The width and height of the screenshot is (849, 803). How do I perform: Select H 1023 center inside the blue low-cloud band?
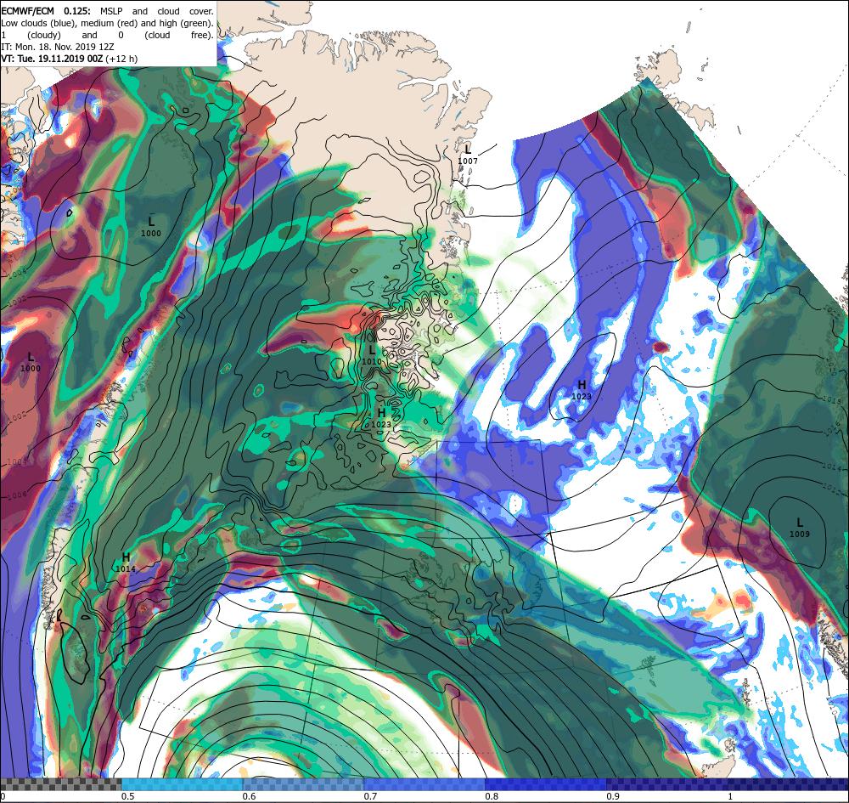point(582,389)
